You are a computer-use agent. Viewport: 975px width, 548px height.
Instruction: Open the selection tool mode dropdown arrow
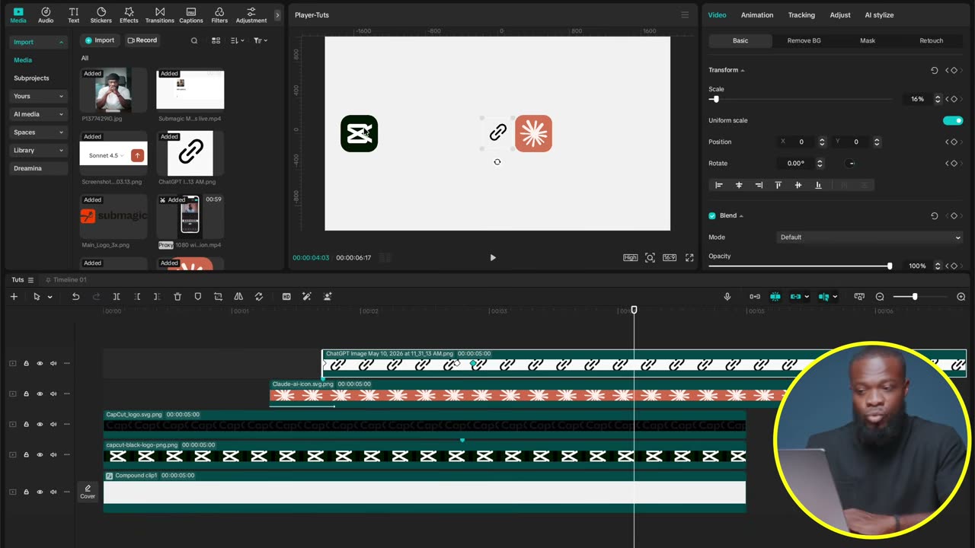tap(50, 297)
